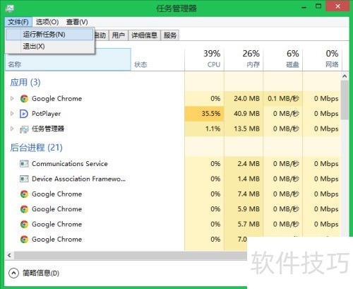Sort by the 网络 column header
This screenshot has width=353, height=289.
click(x=322, y=59)
